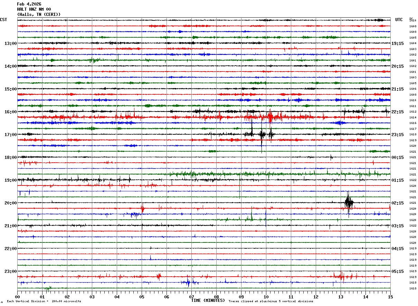Click the 03:15 UTC time label

click(398, 226)
